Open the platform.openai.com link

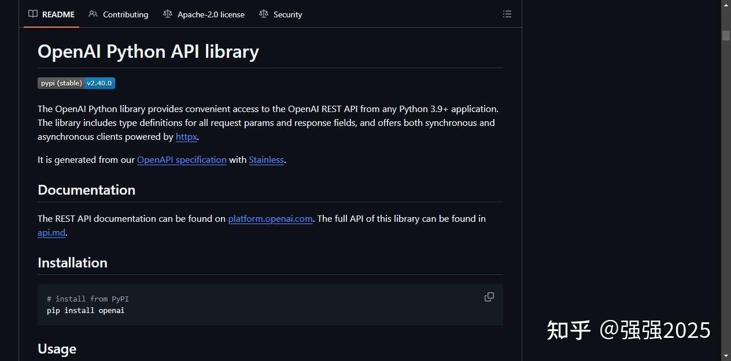coord(270,219)
